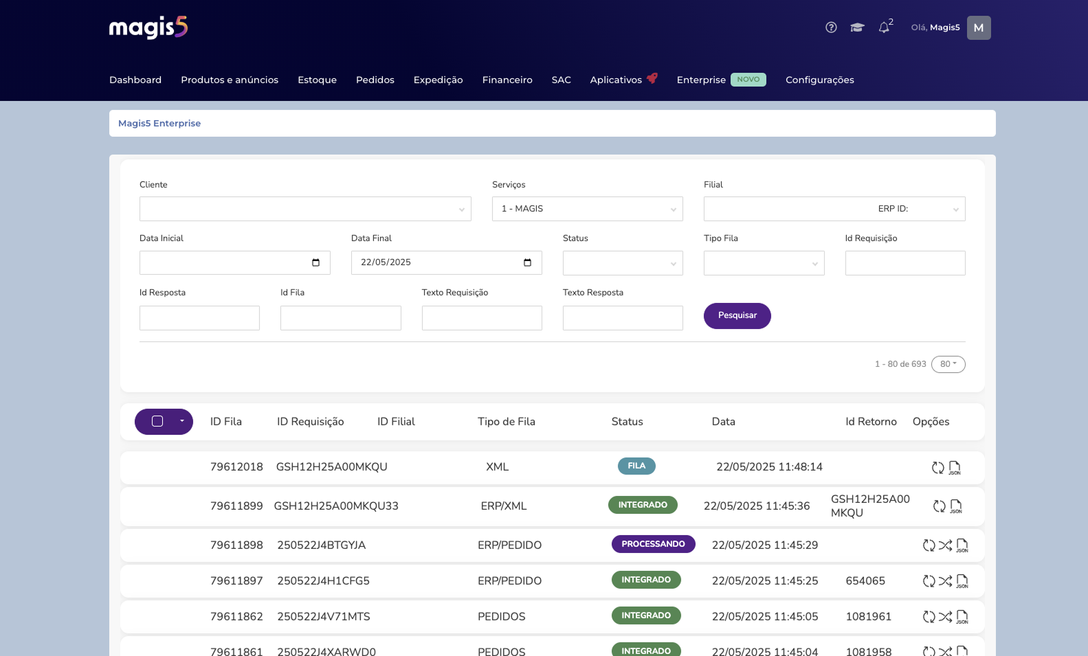Click the Tipo de Fila column header
This screenshot has width=1088, height=656.
pyautogui.click(x=507, y=422)
